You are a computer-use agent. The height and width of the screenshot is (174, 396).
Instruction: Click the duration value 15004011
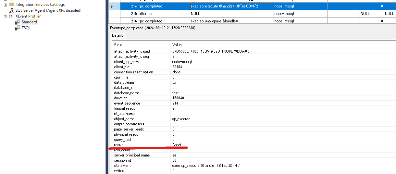[x=180, y=98]
